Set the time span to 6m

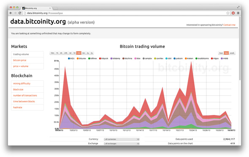coord(84,53)
